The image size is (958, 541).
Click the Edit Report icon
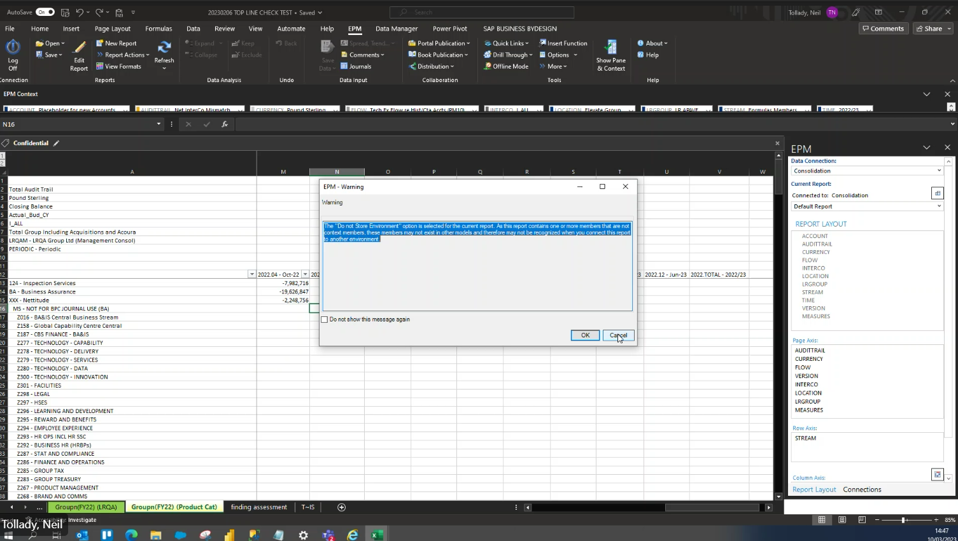click(78, 57)
